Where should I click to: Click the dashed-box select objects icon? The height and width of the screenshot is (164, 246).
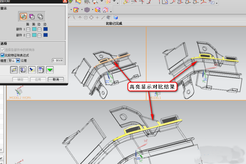coord(14,70)
